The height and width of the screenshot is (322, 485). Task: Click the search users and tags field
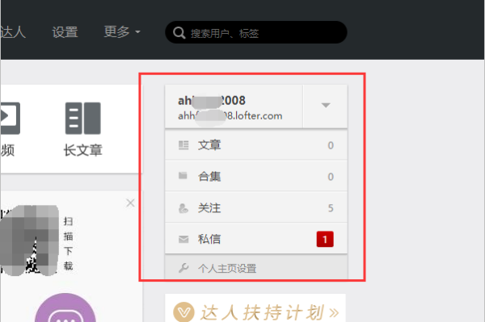[256, 32]
